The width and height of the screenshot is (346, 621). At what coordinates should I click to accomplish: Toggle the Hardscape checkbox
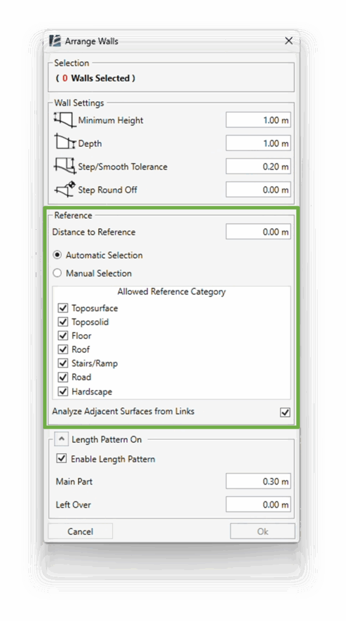tap(63, 392)
